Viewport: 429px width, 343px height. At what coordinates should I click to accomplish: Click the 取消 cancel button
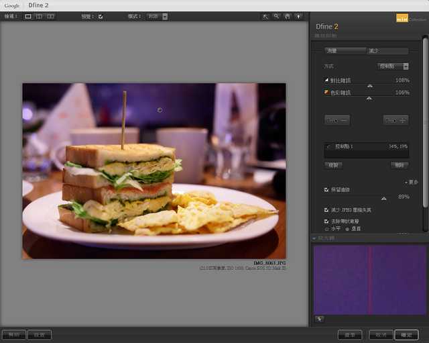click(381, 334)
